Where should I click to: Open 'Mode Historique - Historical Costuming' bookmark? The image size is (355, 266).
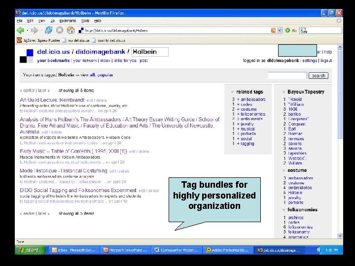64,170
